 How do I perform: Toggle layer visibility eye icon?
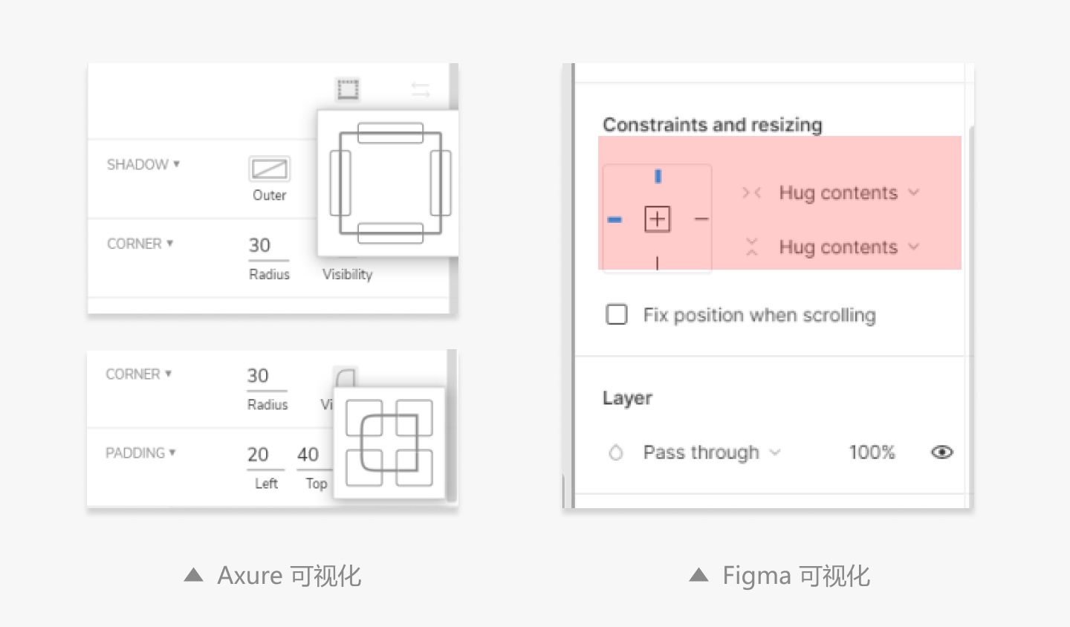click(942, 452)
